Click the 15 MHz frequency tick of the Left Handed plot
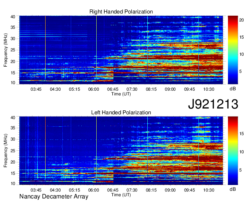248x201 pixels. (x=13, y=174)
